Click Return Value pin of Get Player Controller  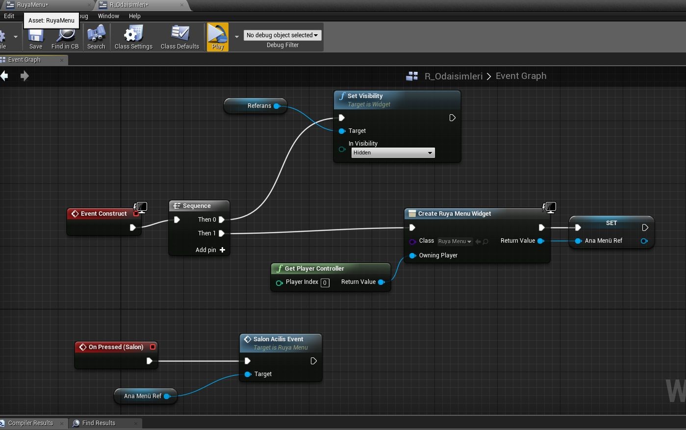[381, 282]
